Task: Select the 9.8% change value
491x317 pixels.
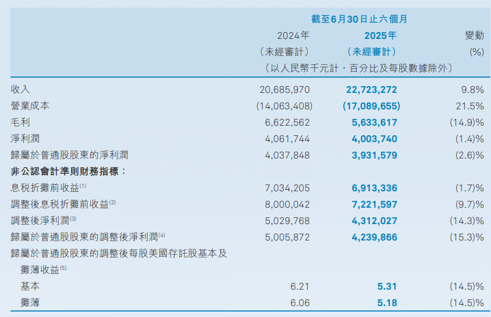Action: click(x=473, y=89)
